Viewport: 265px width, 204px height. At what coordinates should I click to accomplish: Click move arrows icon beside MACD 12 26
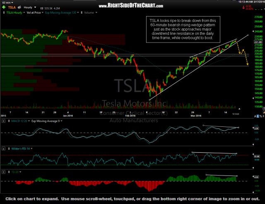pos(9,121)
